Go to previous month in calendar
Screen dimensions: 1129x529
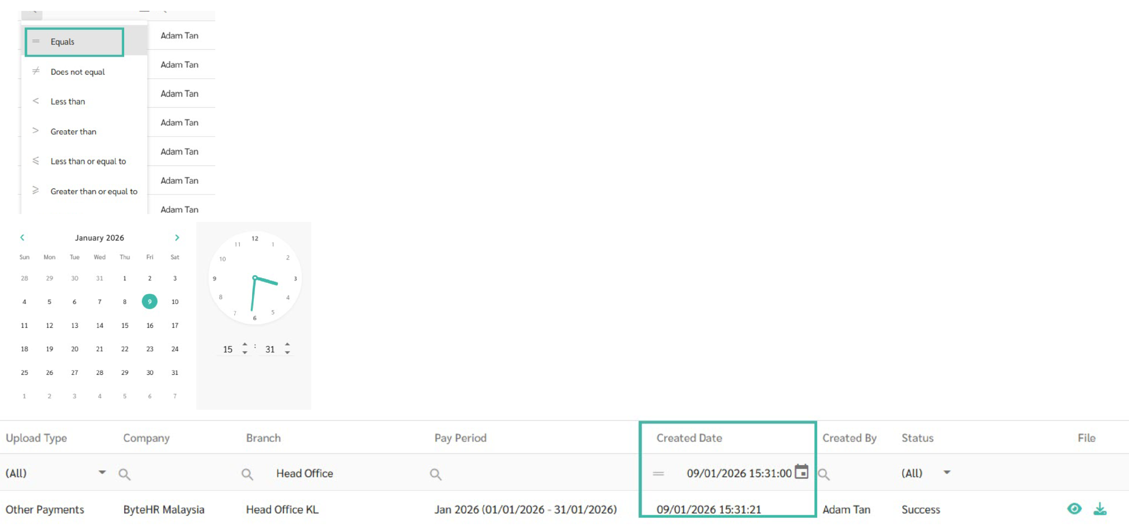click(22, 237)
